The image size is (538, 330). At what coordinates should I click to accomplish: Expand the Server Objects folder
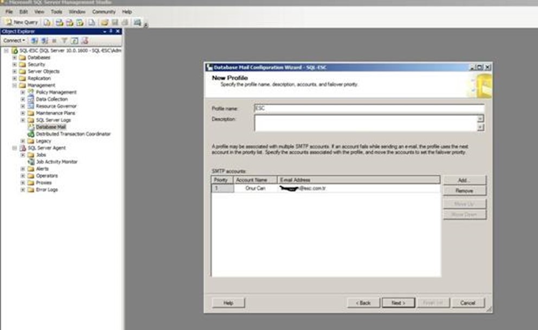click(x=15, y=72)
